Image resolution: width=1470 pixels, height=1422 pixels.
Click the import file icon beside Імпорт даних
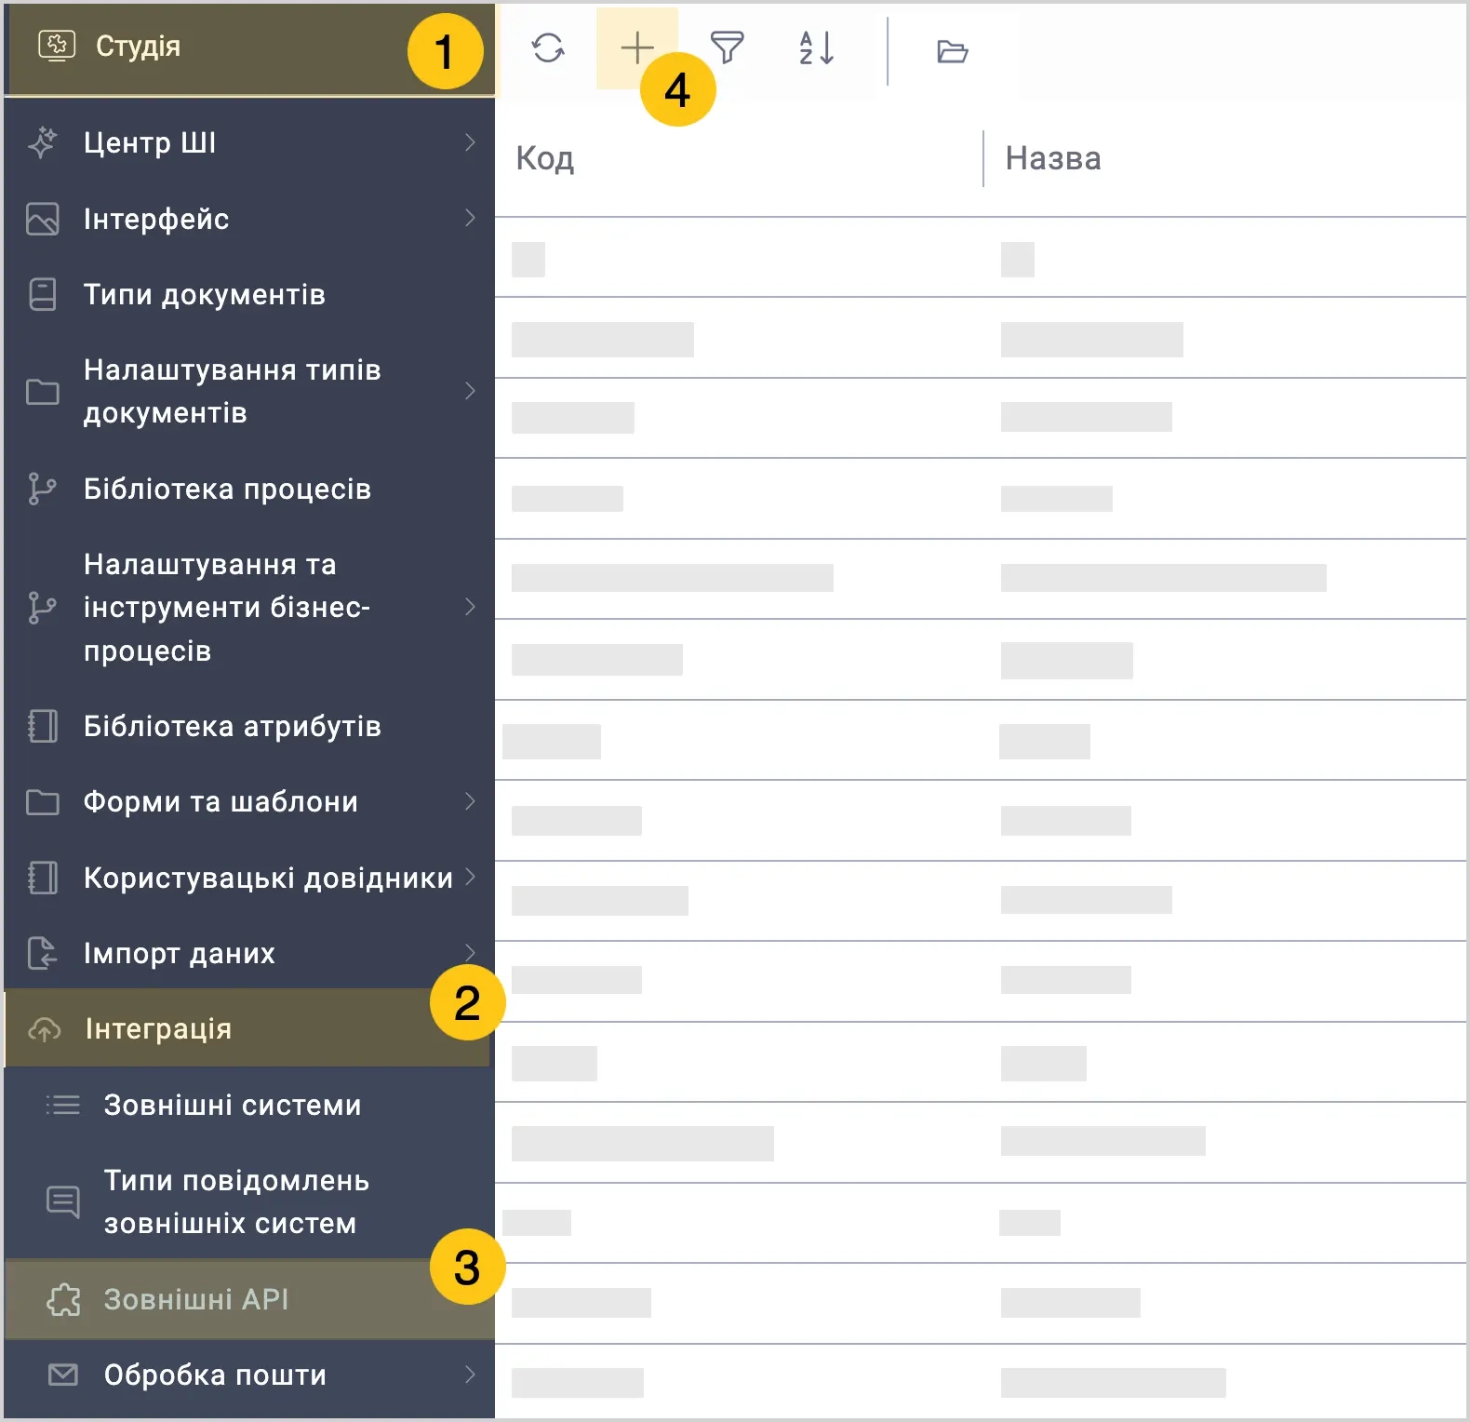click(x=43, y=954)
